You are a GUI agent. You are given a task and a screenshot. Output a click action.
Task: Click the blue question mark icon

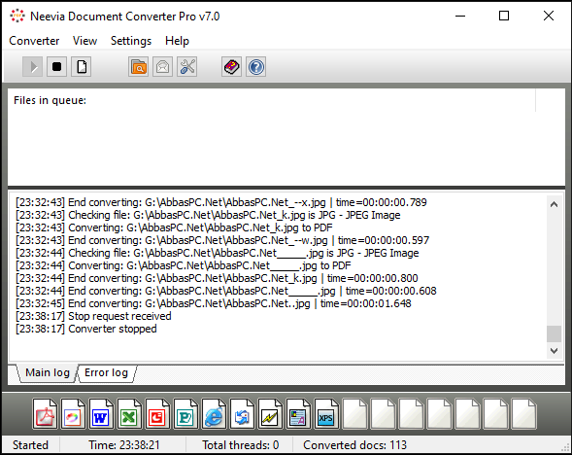256,67
